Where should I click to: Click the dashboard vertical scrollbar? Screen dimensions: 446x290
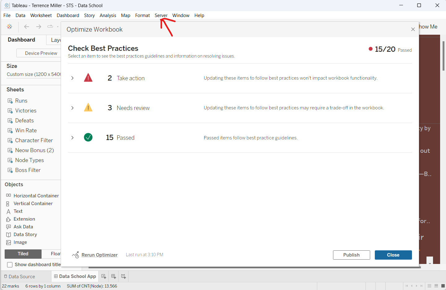point(443,56)
